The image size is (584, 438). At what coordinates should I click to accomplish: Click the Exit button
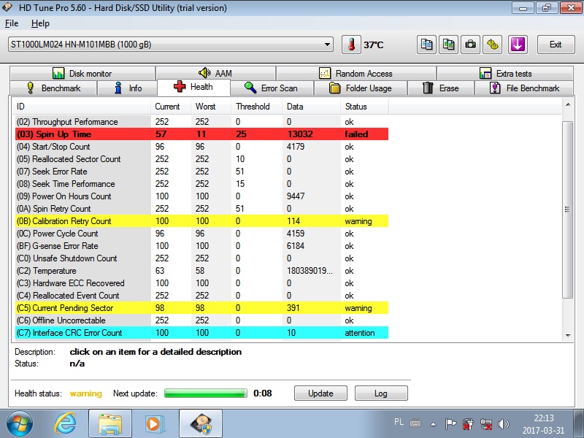[556, 45]
